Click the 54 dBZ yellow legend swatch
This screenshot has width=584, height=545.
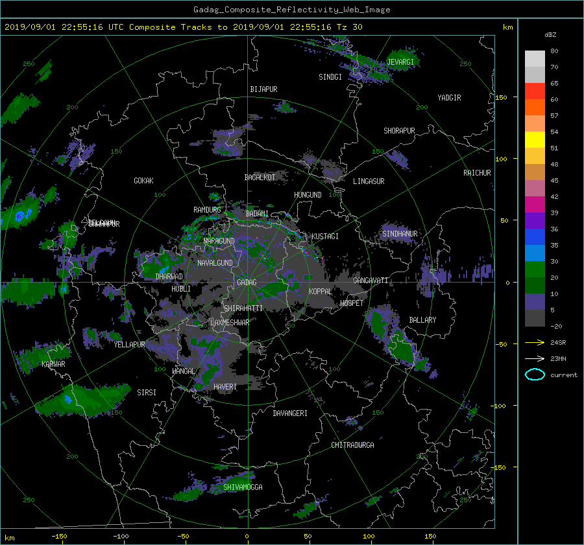[535, 140]
